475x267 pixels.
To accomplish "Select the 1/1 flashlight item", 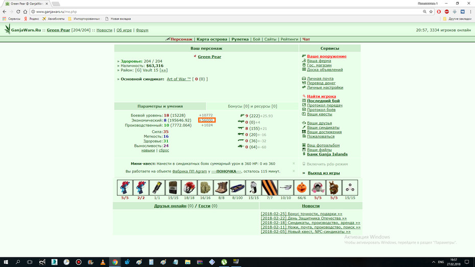I will tap(157, 187).
